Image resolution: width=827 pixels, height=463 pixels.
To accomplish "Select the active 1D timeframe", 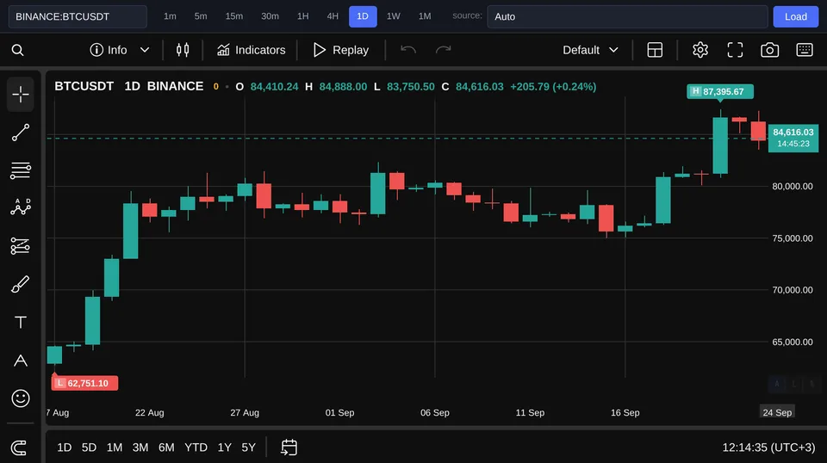I will 363,16.
